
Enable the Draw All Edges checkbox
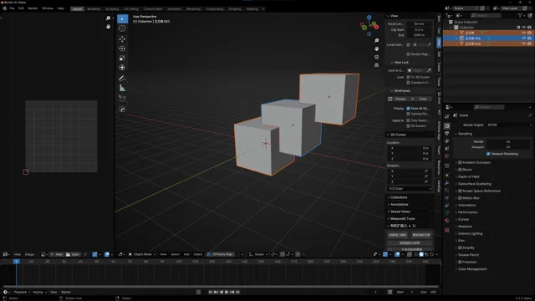pos(408,109)
